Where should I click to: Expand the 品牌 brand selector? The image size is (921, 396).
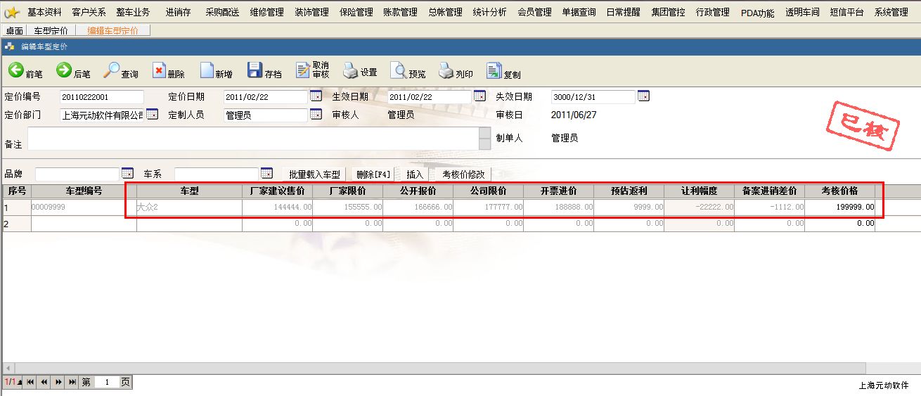127,173
